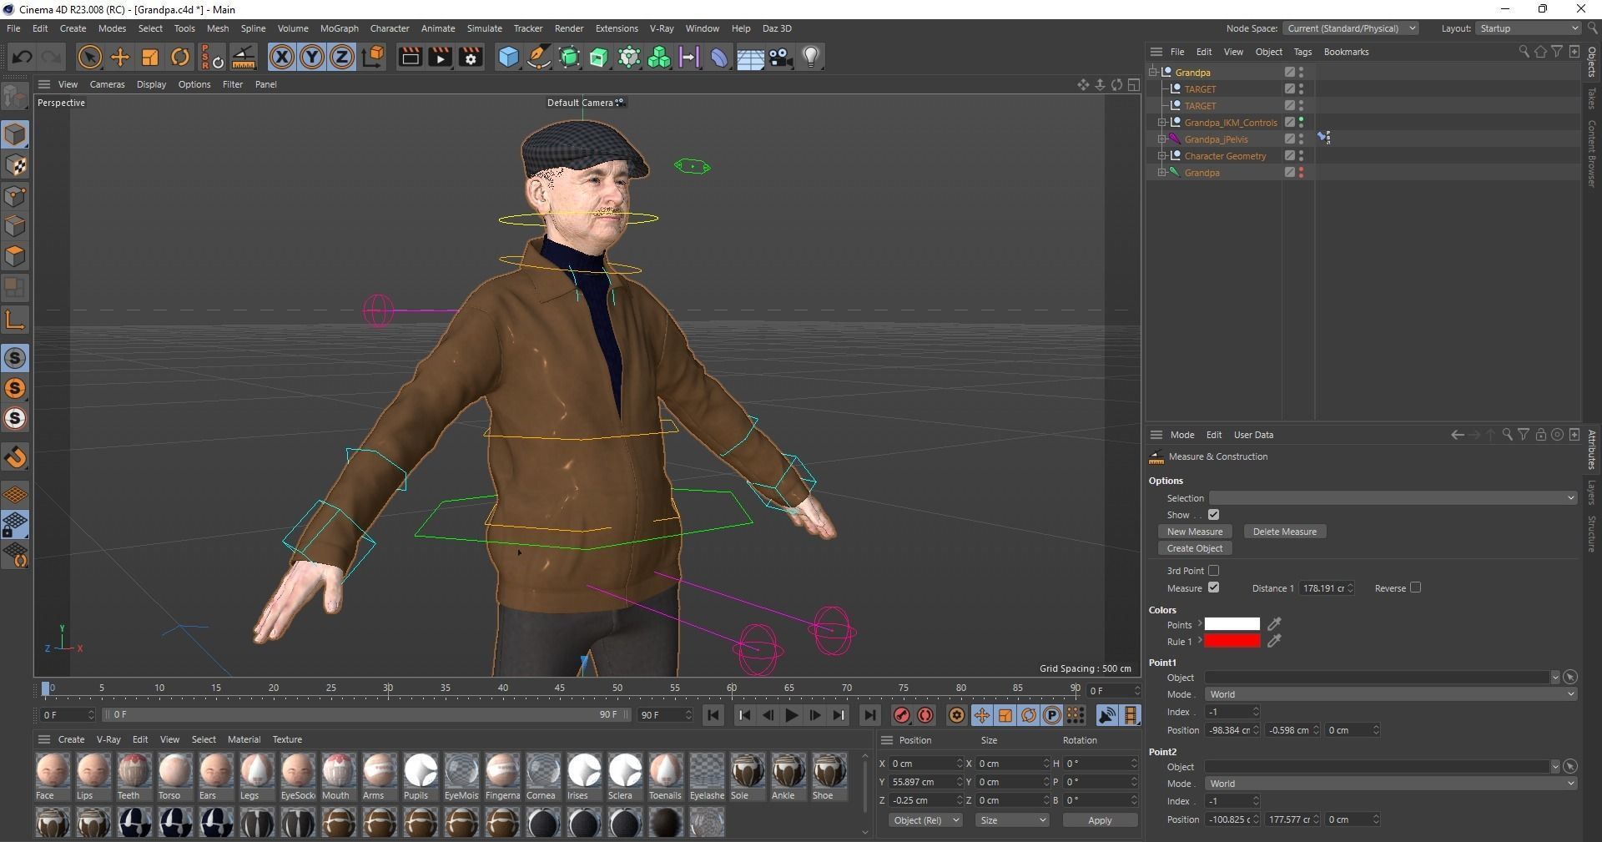The height and width of the screenshot is (842, 1602).
Task: Enable the 3rd Point checkbox
Action: tap(1213, 571)
